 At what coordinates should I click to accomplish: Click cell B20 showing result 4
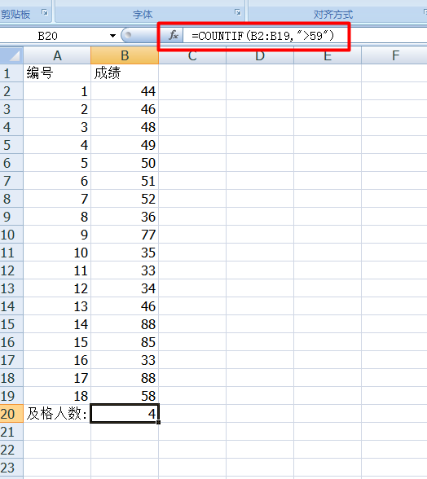[x=125, y=414]
